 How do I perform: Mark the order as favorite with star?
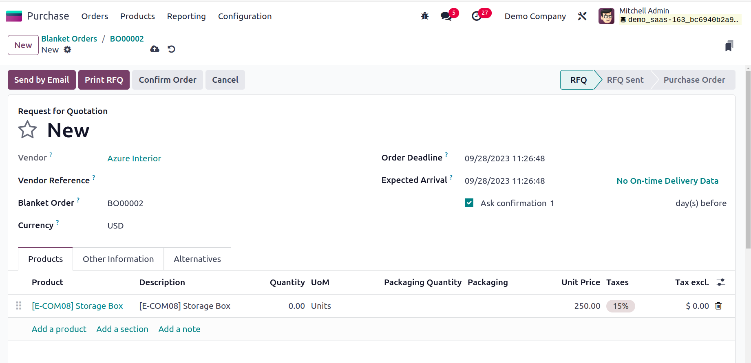point(27,130)
